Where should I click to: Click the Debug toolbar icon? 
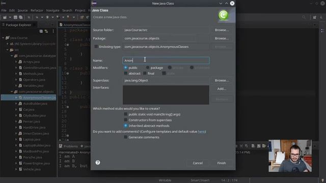[x=37, y=17]
